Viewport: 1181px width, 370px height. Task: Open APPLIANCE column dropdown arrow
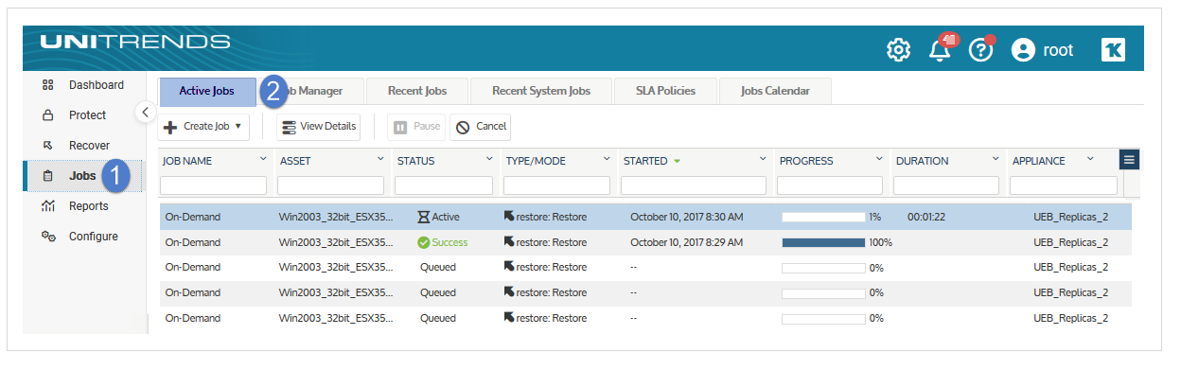click(1090, 159)
